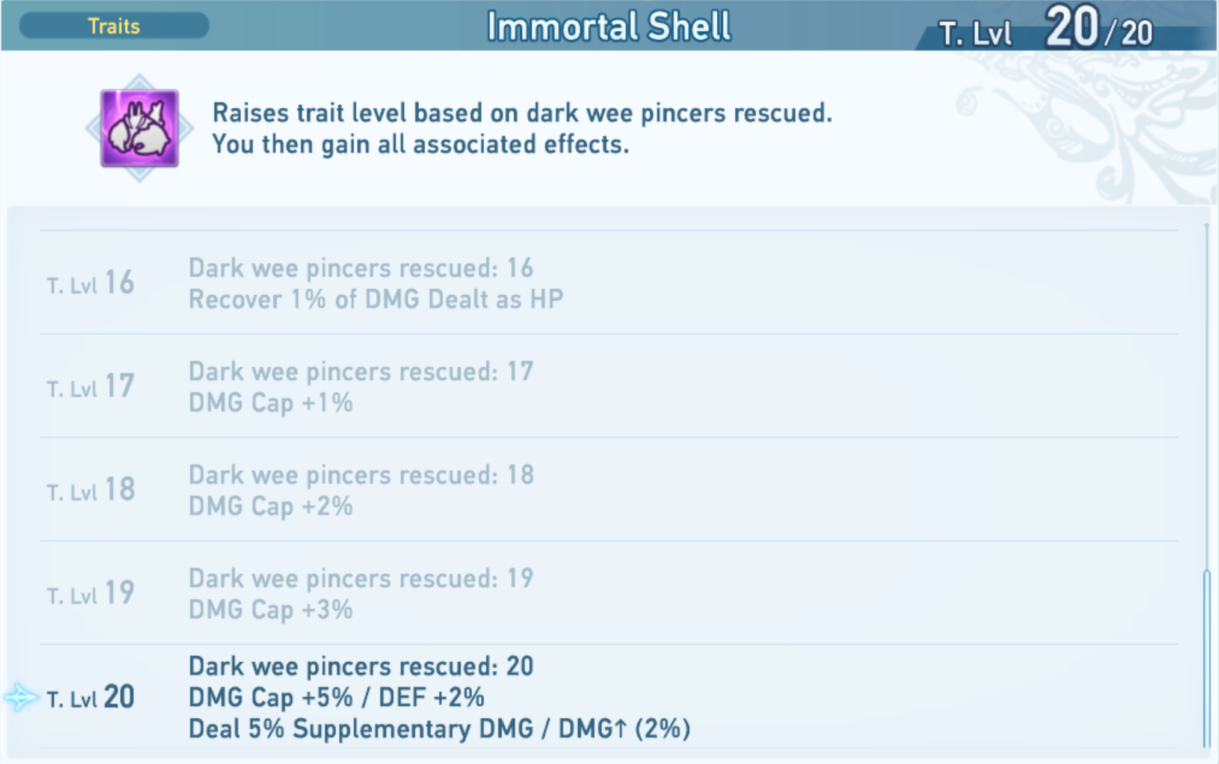Click the 'Raises trait level' description text

pyautogui.click(x=522, y=128)
